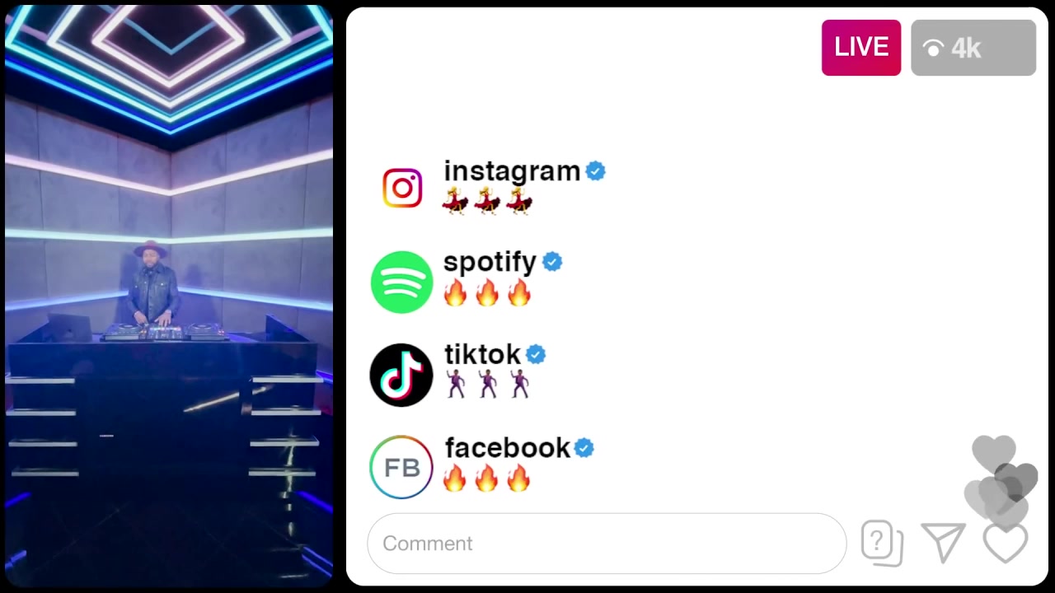Click the Instagram profile logo
Image resolution: width=1055 pixels, height=593 pixels.
click(402, 189)
